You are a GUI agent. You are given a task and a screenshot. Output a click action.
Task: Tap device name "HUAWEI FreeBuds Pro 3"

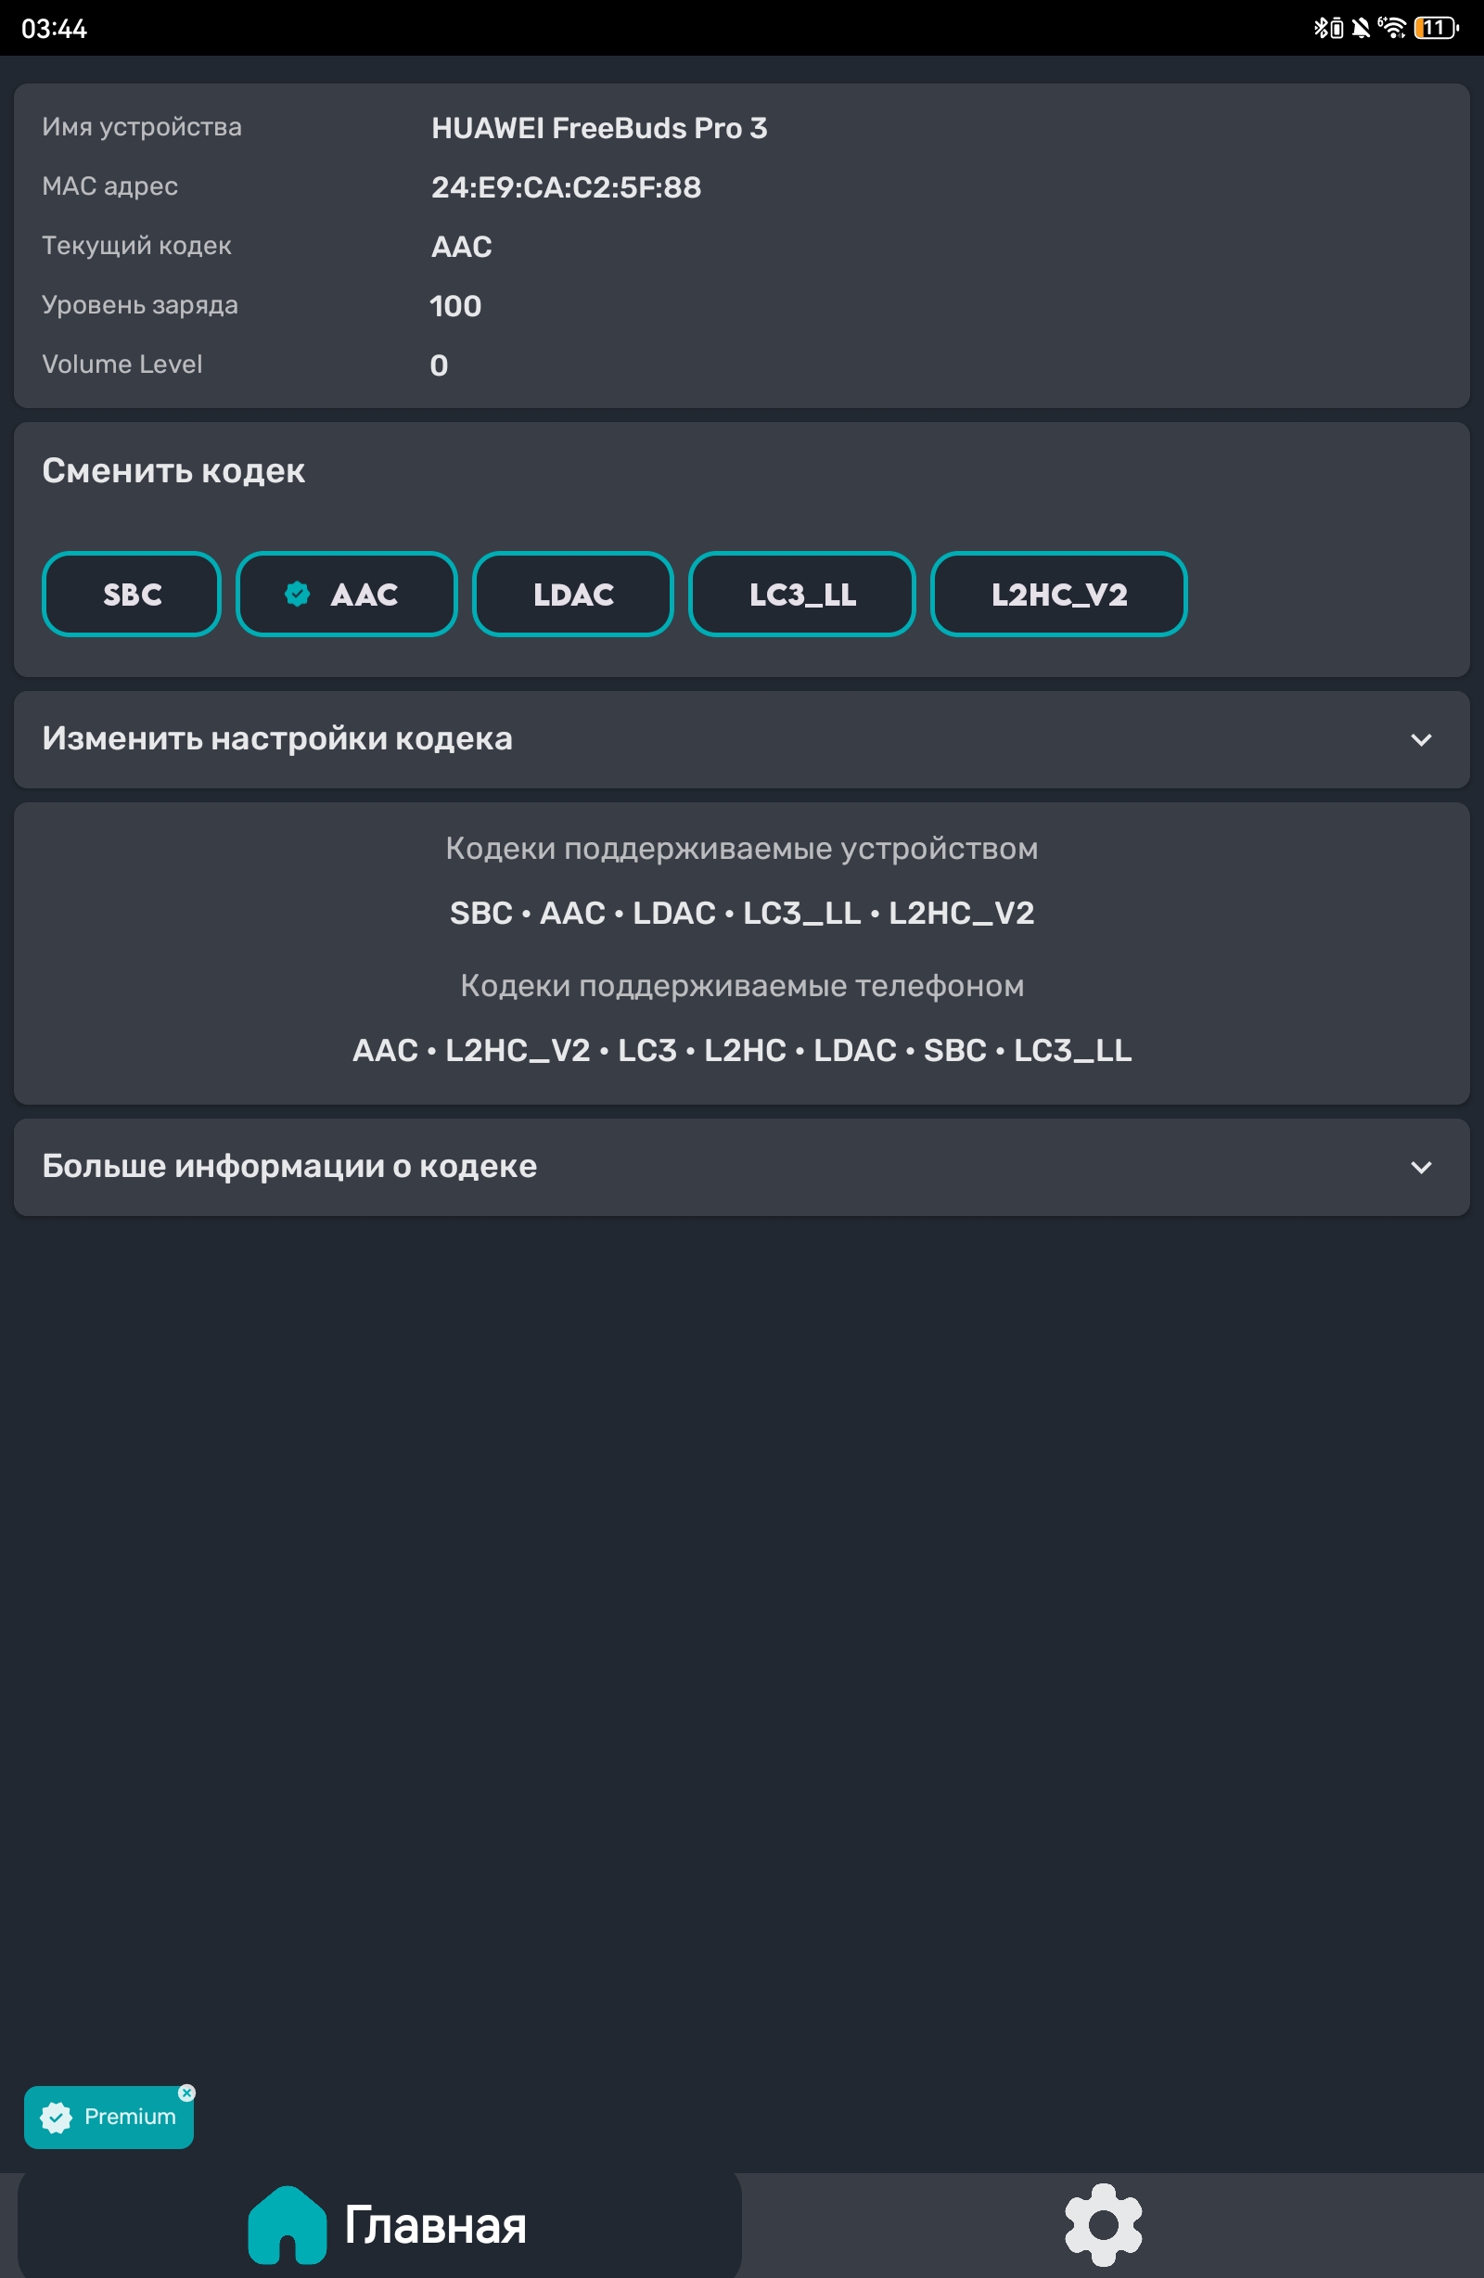point(599,128)
